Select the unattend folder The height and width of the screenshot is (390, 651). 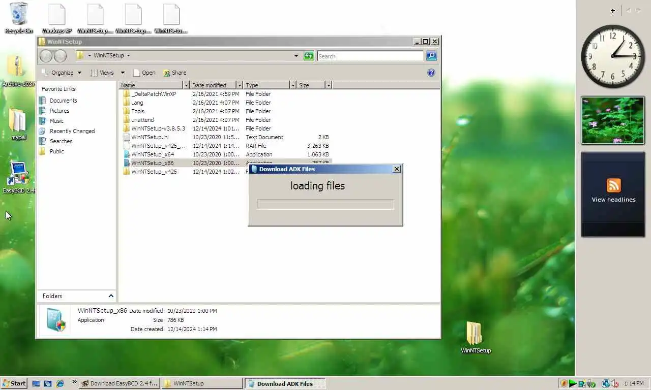coord(142,120)
